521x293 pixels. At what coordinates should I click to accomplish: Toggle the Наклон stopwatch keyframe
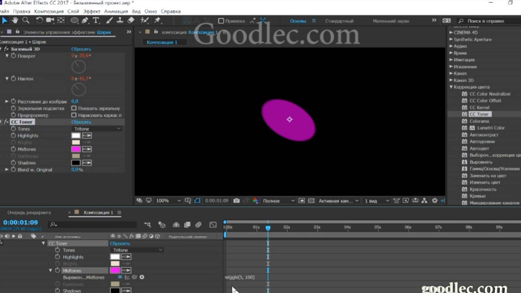point(13,79)
